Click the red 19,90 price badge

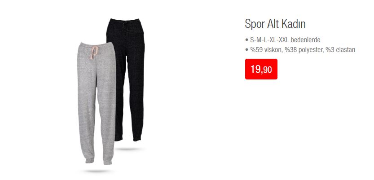tap(261, 69)
